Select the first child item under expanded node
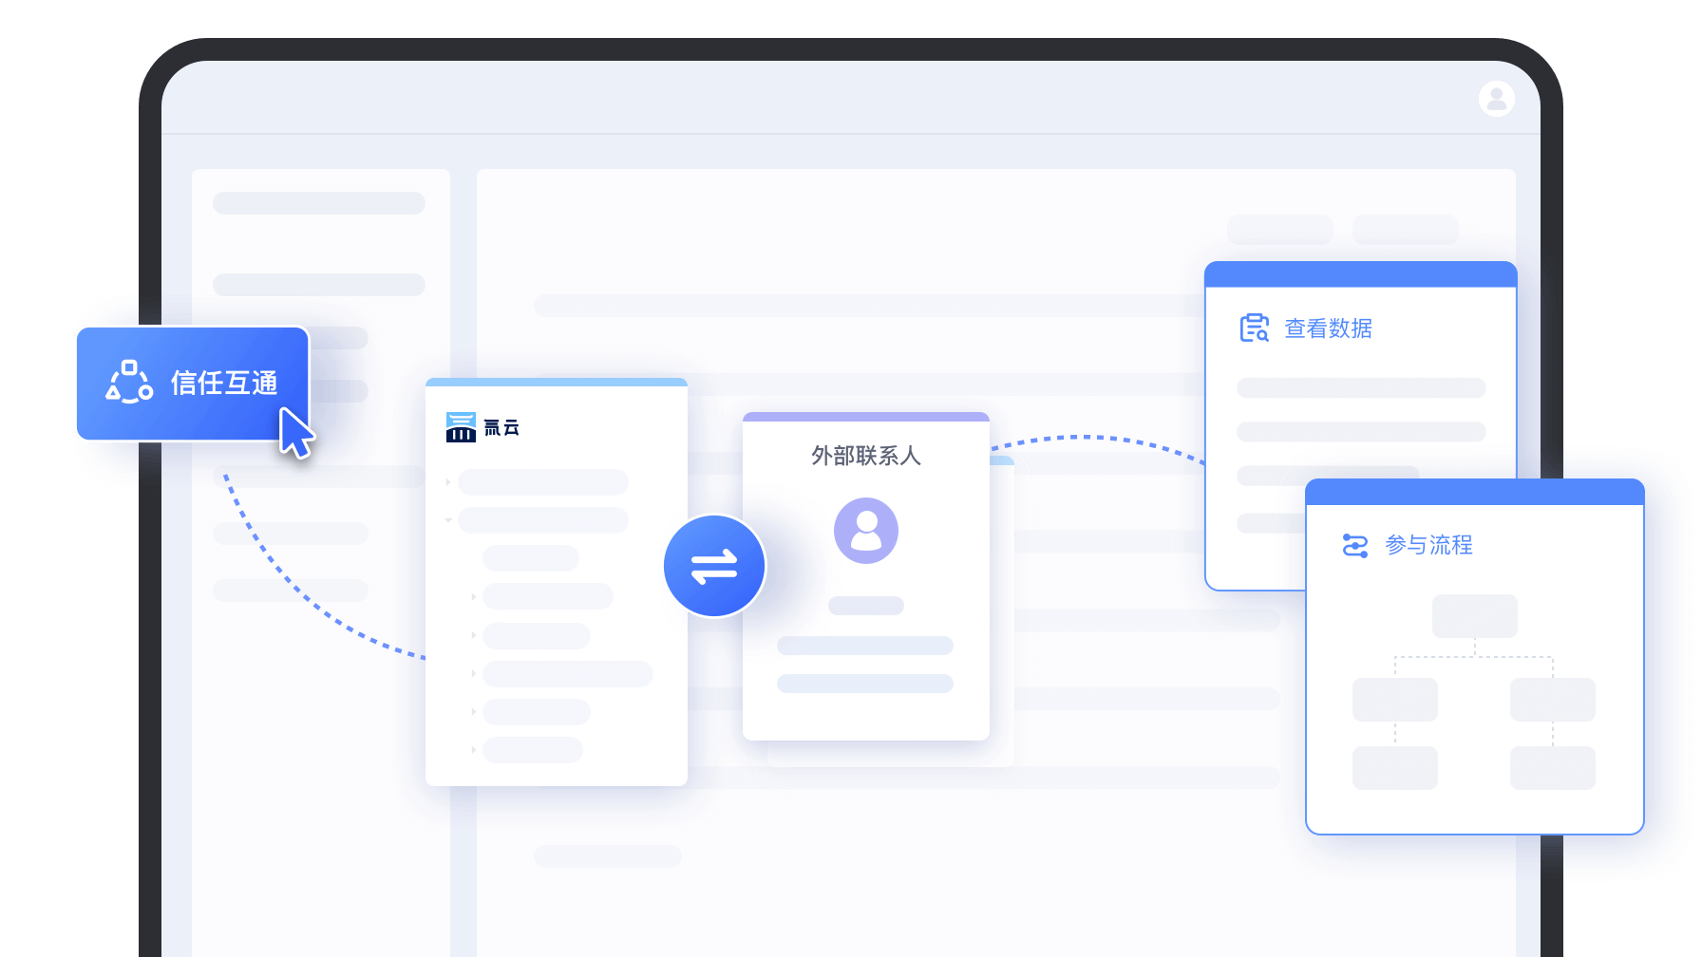 click(x=531, y=558)
